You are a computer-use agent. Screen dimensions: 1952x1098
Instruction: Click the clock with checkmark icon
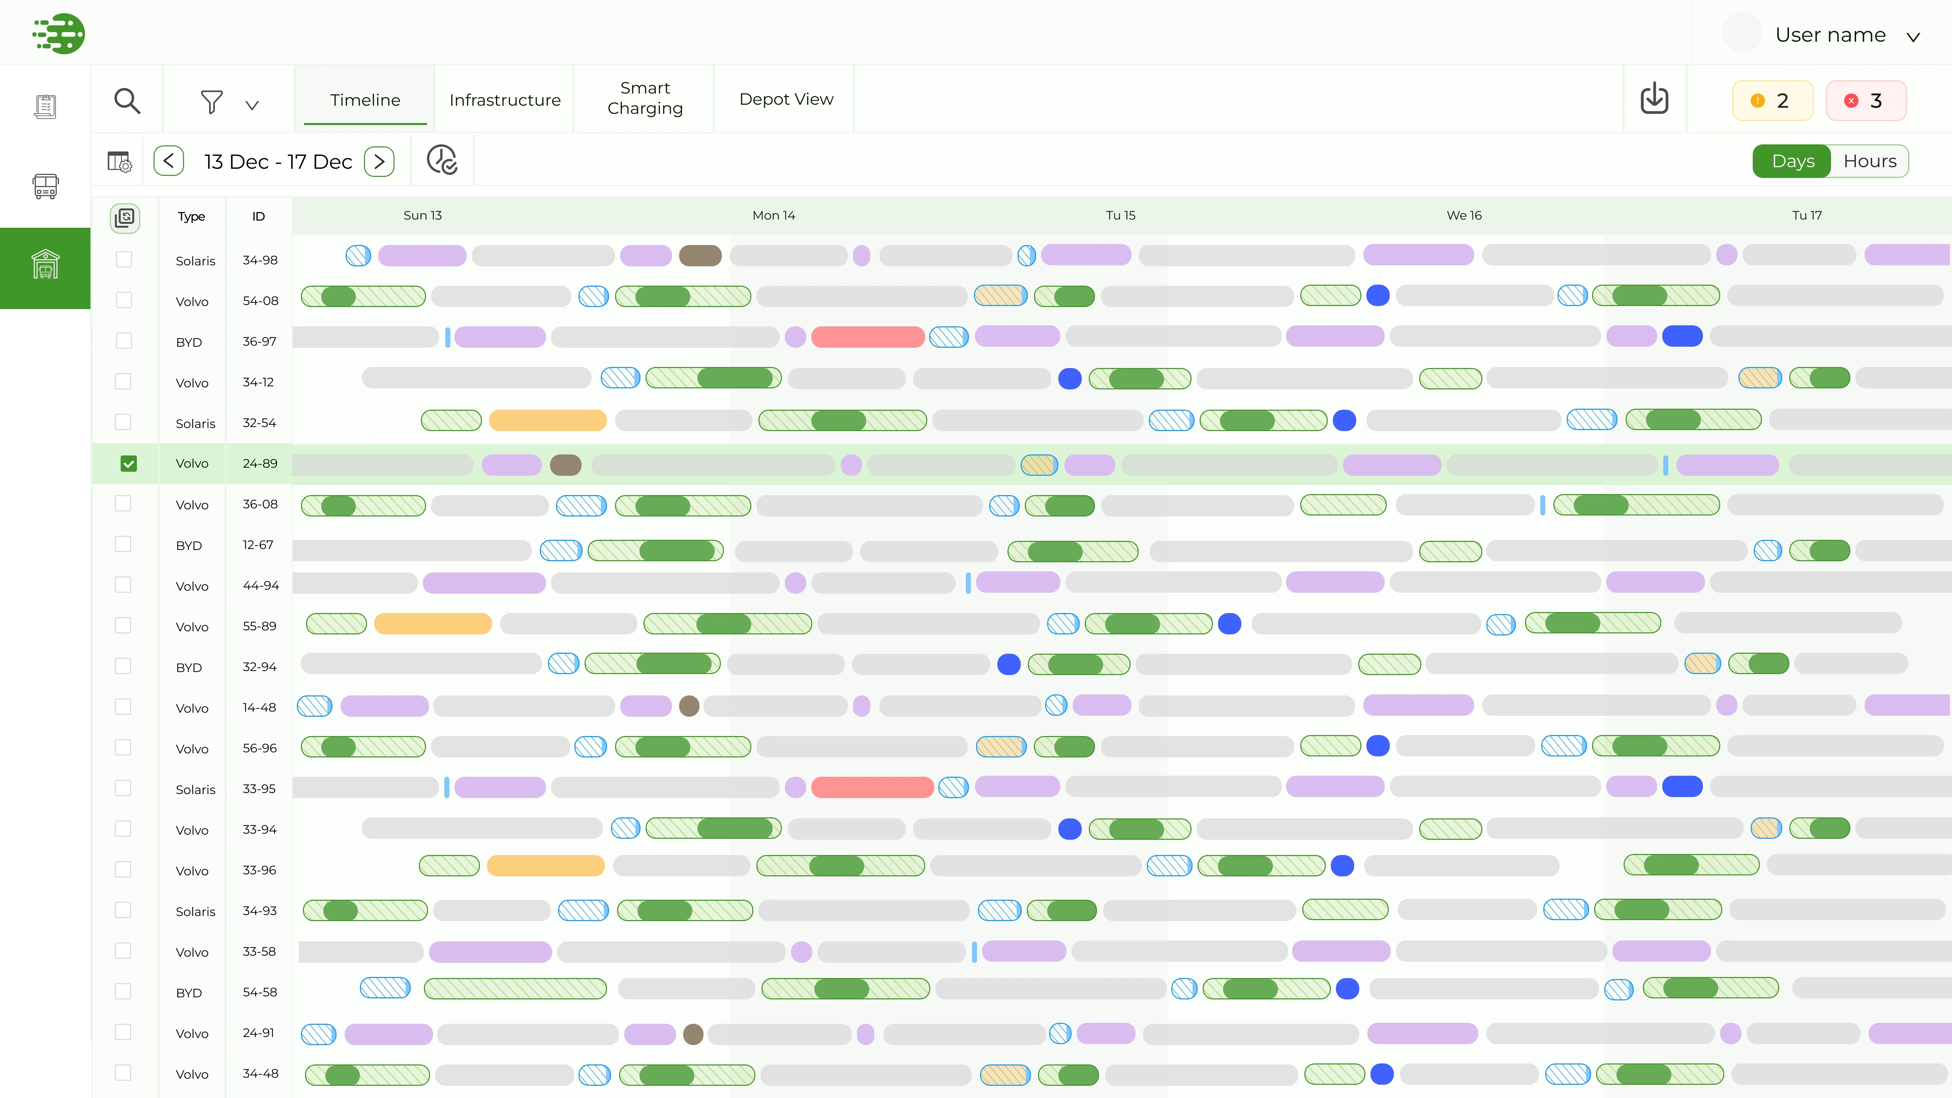442,160
